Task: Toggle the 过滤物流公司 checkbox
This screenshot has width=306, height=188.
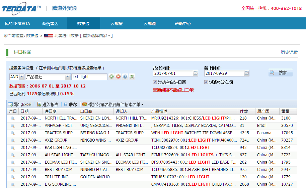Action: [x=206, y=82]
